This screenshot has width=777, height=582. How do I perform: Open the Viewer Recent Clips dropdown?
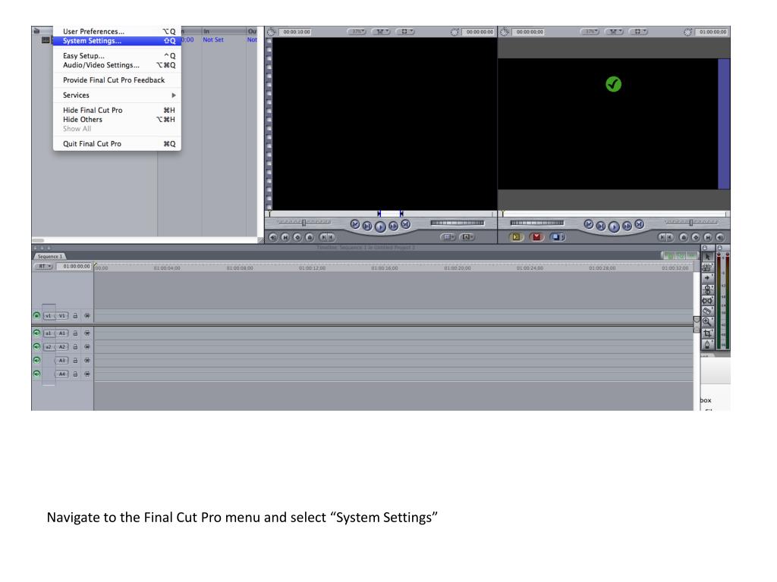coord(447,237)
